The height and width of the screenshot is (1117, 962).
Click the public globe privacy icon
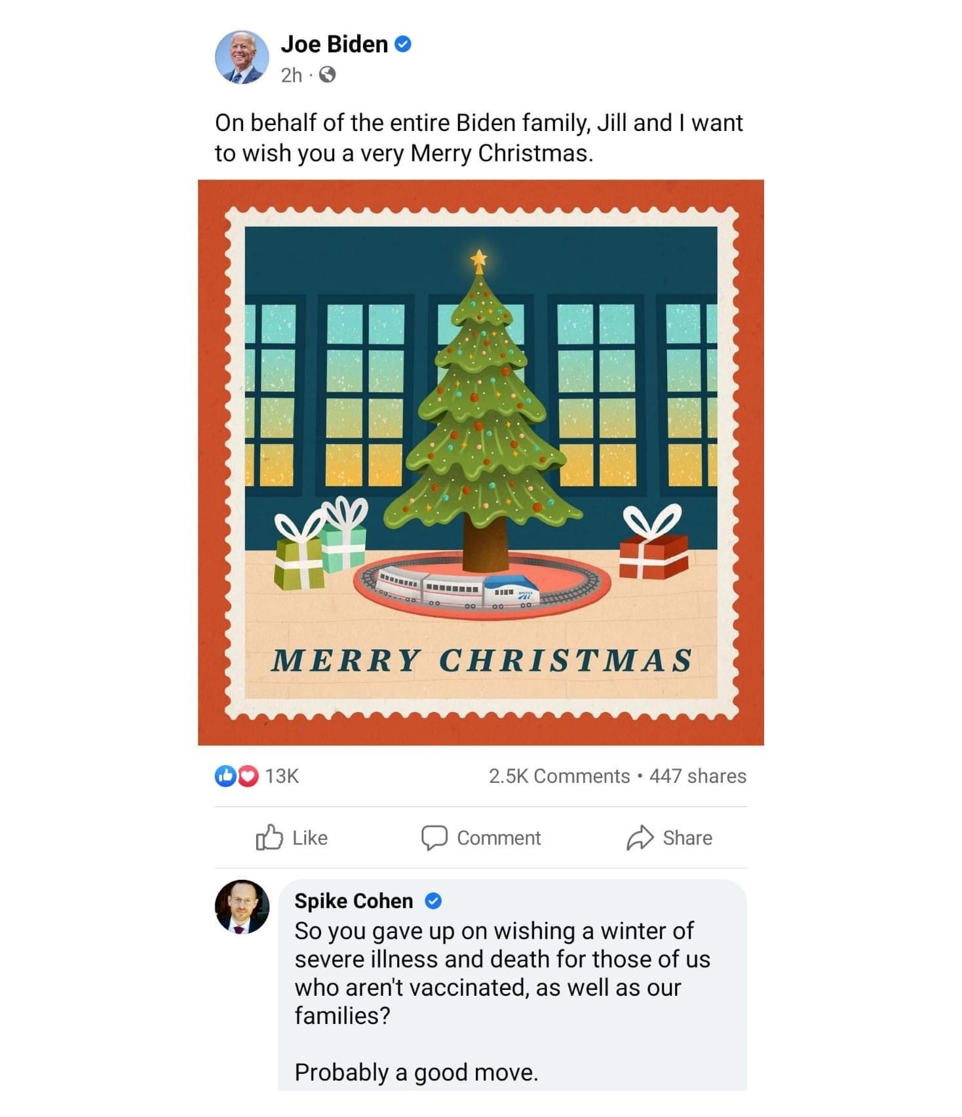coord(327,75)
